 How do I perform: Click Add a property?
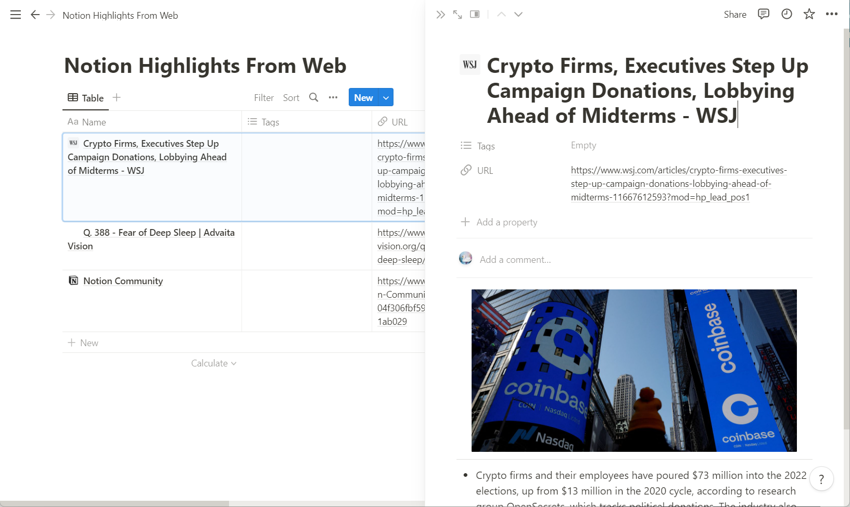point(499,222)
